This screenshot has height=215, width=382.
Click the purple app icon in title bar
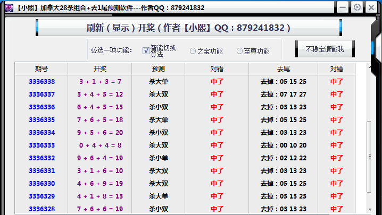click(9, 8)
